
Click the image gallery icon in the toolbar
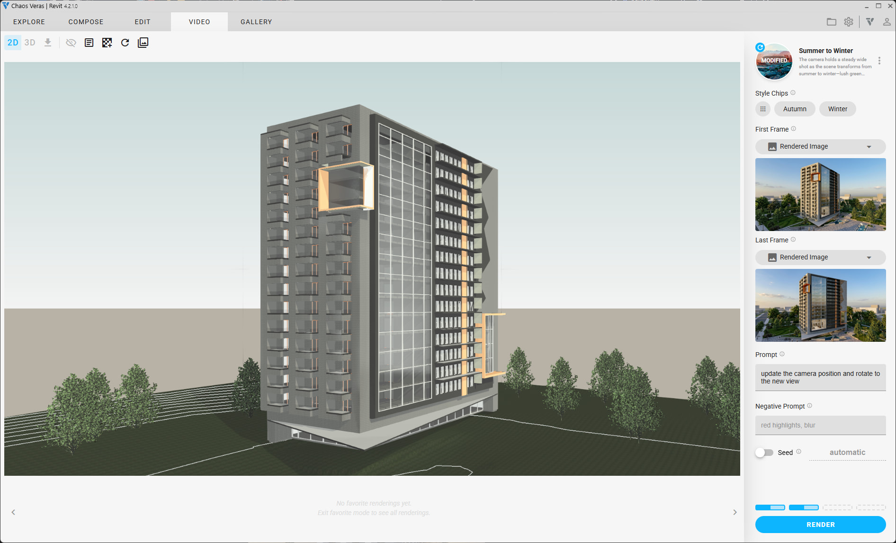tap(143, 43)
